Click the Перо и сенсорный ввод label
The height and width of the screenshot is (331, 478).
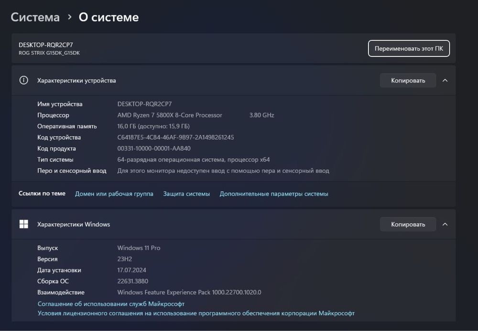[x=72, y=171]
